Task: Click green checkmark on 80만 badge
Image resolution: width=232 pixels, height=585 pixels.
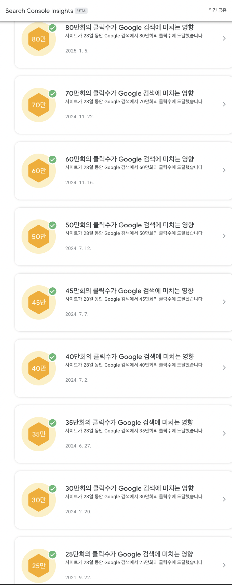Action: (53, 28)
